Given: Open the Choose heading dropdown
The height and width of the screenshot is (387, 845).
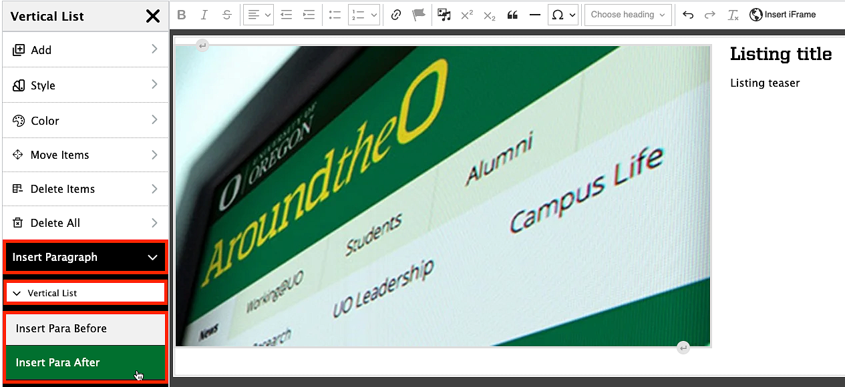Looking at the screenshot, I should [x=627, y=14].
